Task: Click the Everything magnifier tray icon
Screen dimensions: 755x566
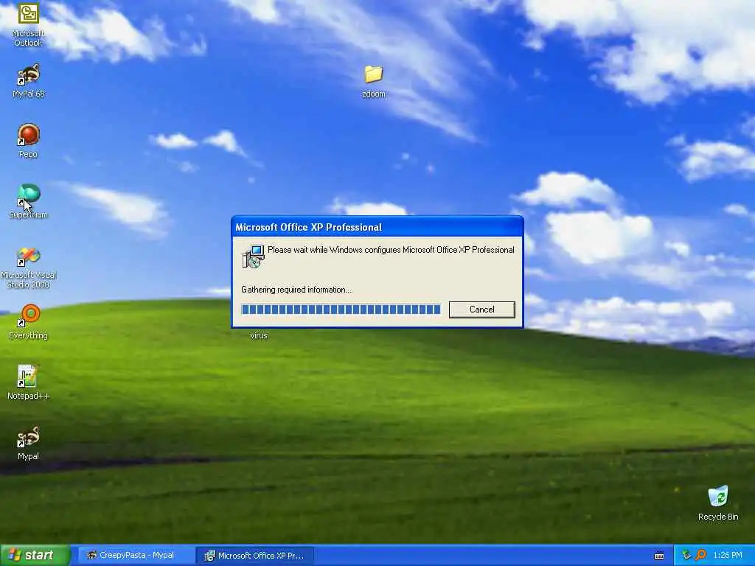Action: coord(701,555)
